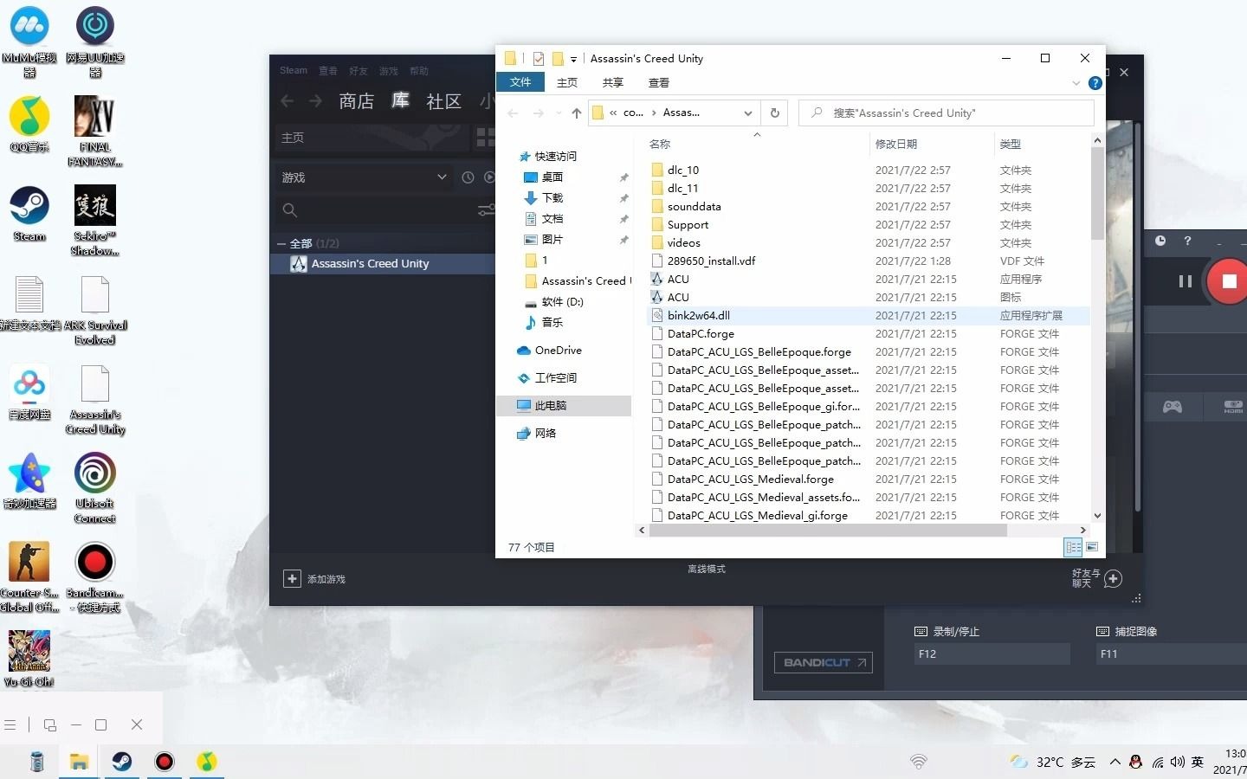Go to Steam 商店 tab
Viewport: 1247px width, 779px height.
click(356, 101)
